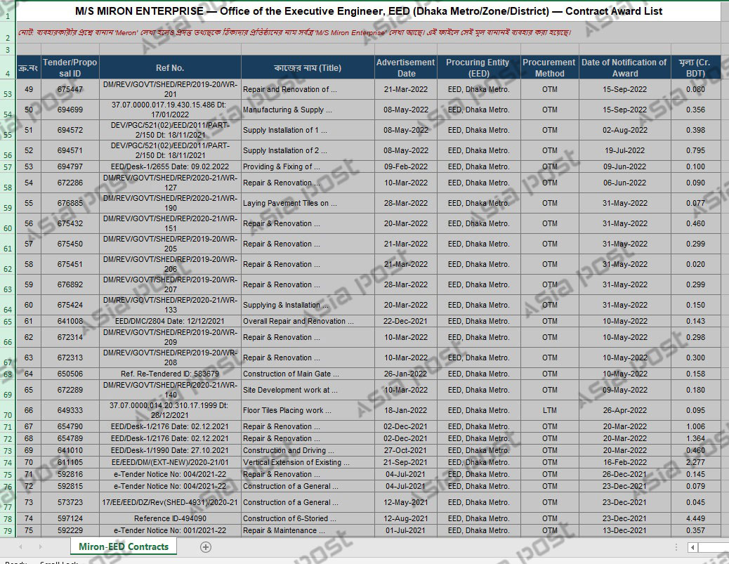The height and width of the screenshot is (564, 729).
Task: Click award date 19-Jul-2022
Action: click(624, 150)
